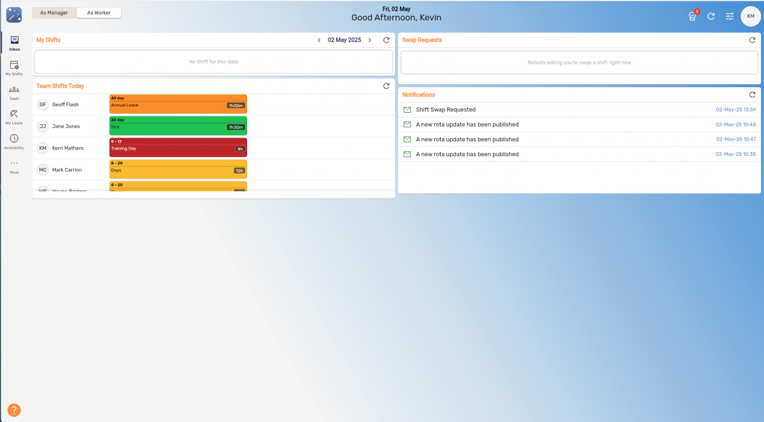Go to the previous date with the left chevron

[319, 39]
